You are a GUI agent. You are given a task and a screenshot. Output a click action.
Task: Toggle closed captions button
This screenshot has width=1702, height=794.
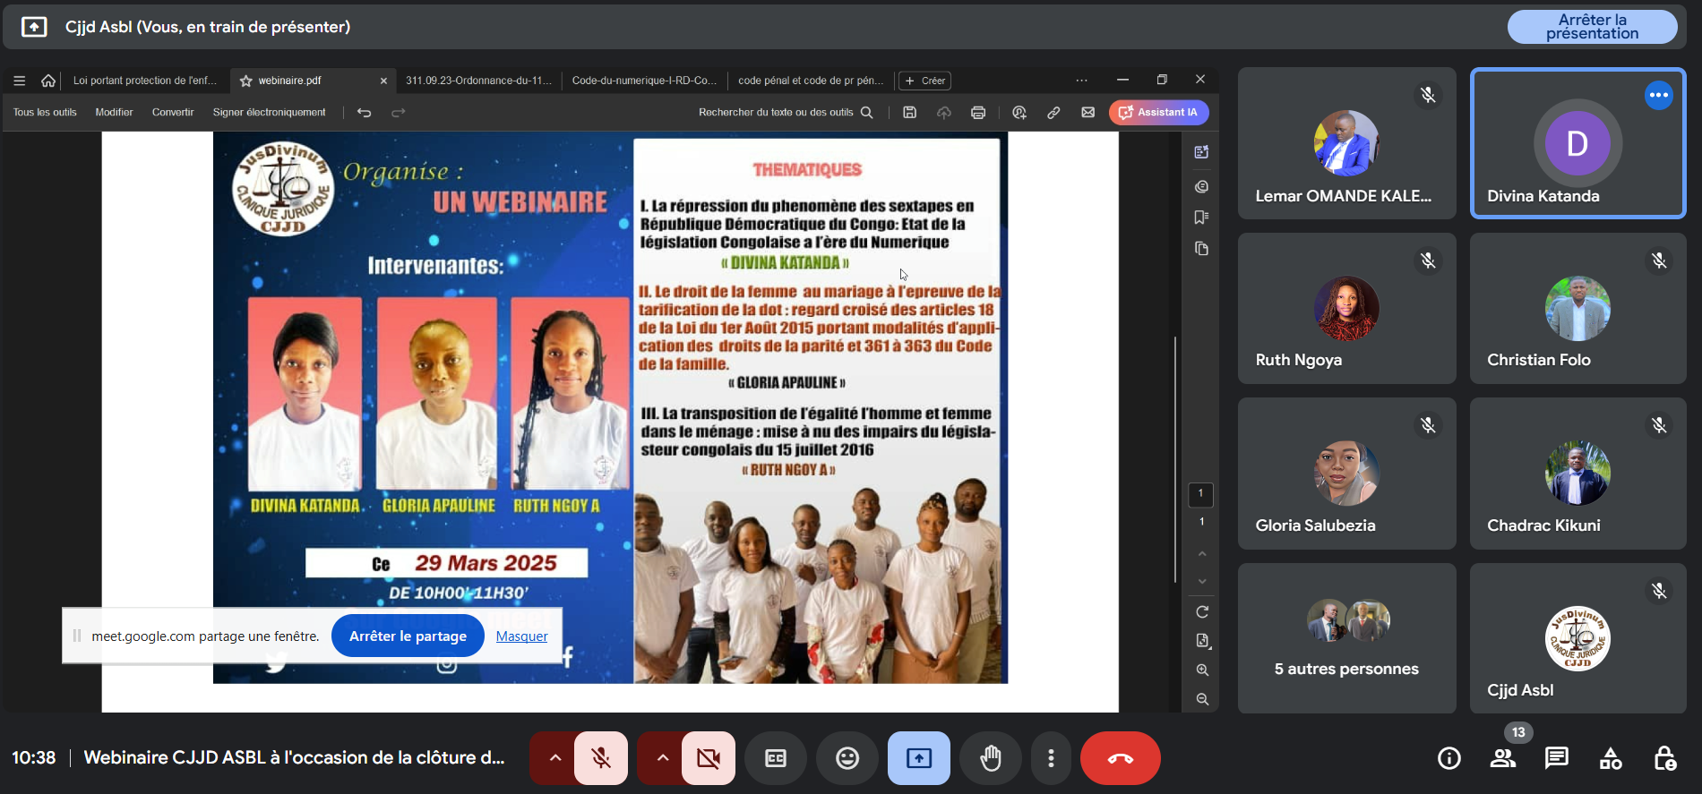(x=775, y=758)
